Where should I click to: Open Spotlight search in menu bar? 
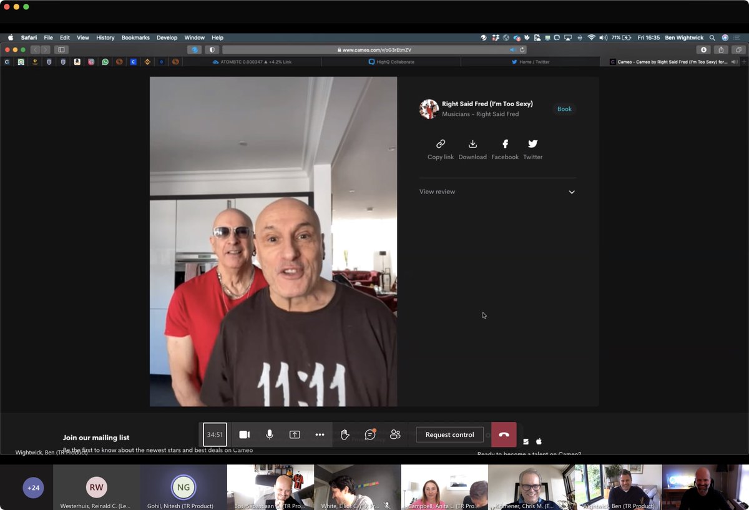[x=712, y=37]
